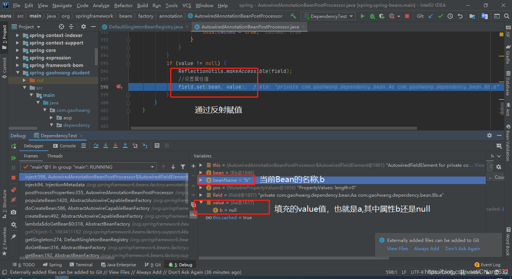Open Debug panel settings gear
Image resolution: width=512 pixels, height=279 pixels.
pyautogui.click(x=490, y=135)
